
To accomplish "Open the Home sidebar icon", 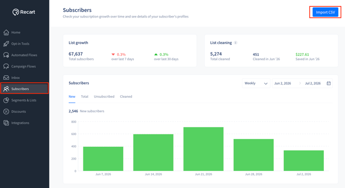I will [6, 32].
